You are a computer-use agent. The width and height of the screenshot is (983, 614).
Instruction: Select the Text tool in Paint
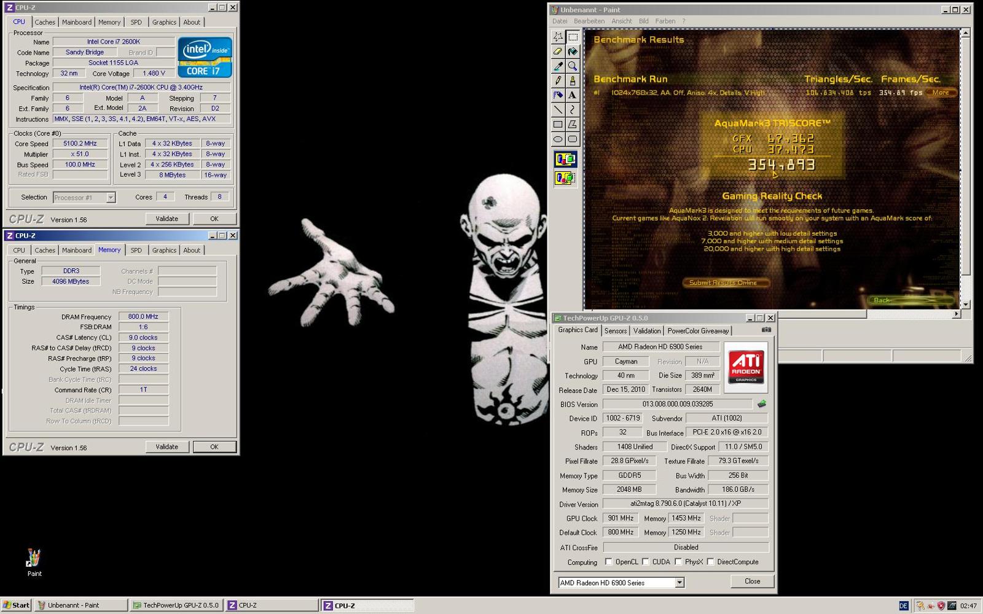click(573, 95)
